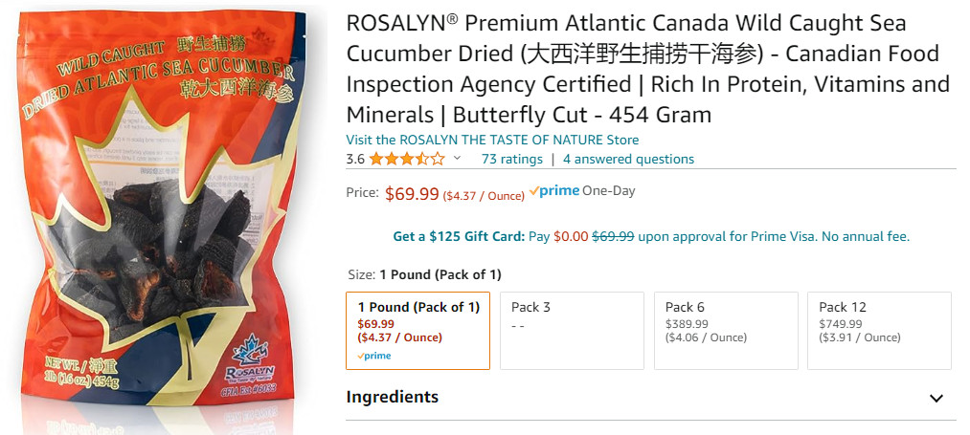
Task: Click the $4.37 per ounce unit price
Action: pyautogui.click(x=484, y=196)
